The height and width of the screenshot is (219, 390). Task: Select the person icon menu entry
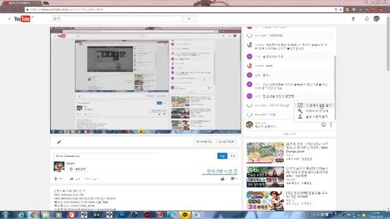coord(314,116)
